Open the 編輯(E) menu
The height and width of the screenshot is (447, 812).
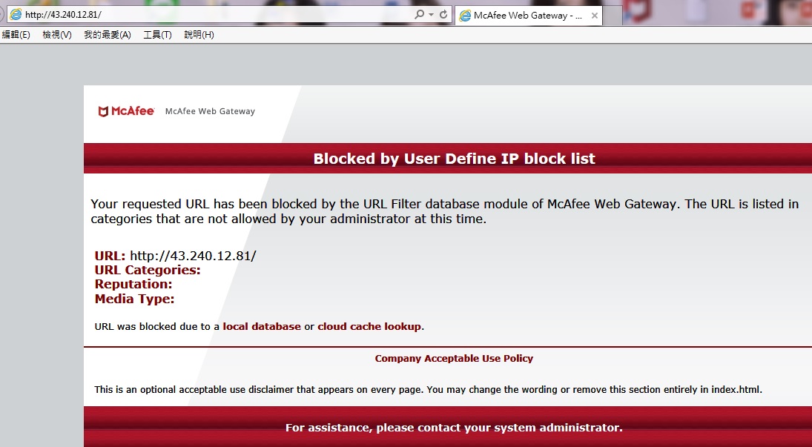tap(16, 35)
